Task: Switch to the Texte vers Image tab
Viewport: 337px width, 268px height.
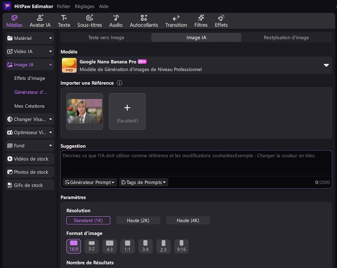Action: click(106, 38)
